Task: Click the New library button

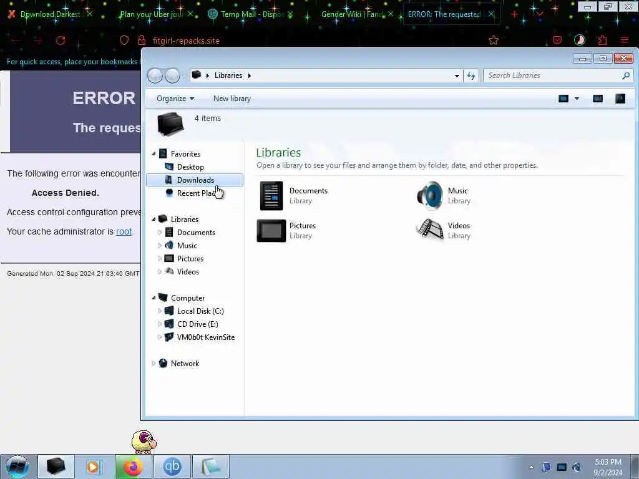Action: pyautogui.click(x=232, y=99)
